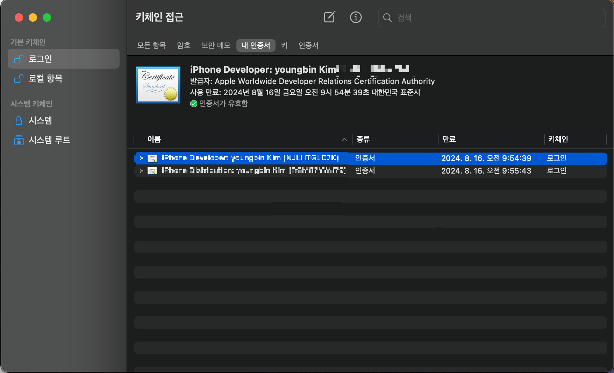This screenshot has width=614, height=373.
Task: Click 로그인 keychain cell in iPhone Distribution row
Action: click(557, 171)
